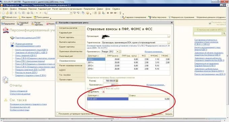Click the Undo arrow toolbar icon
This screenshot has height=122, width=229.
[37, 13]
